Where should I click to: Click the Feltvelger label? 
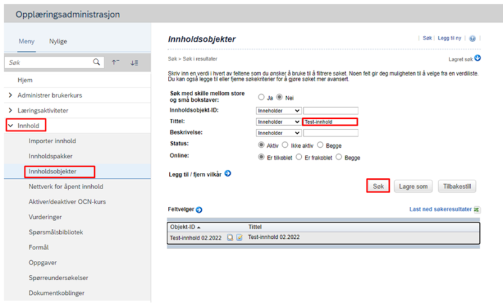pos(181,209)
